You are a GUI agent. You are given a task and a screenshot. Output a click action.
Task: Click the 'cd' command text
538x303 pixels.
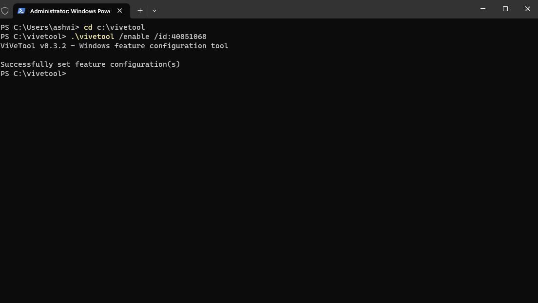coord(88,27)
